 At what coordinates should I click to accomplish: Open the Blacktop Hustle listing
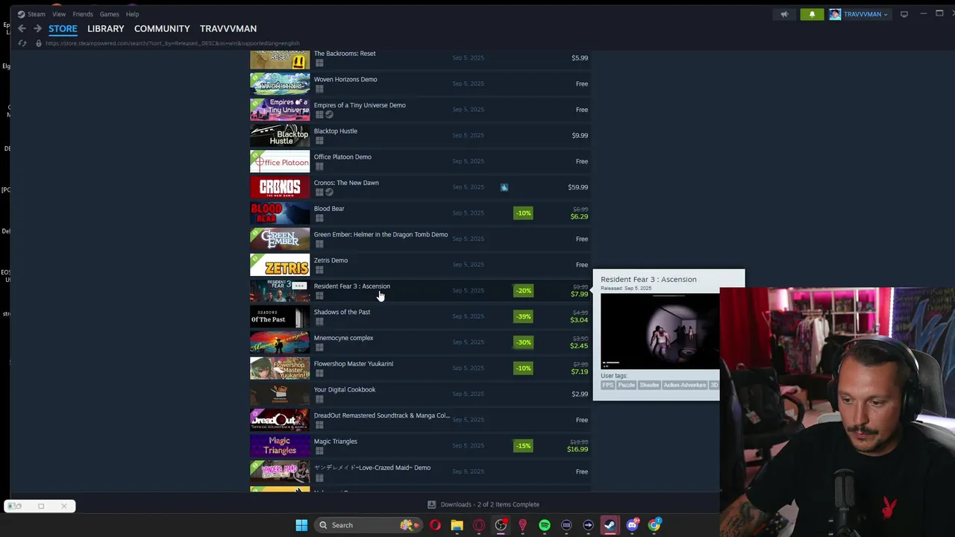(419, 135)
